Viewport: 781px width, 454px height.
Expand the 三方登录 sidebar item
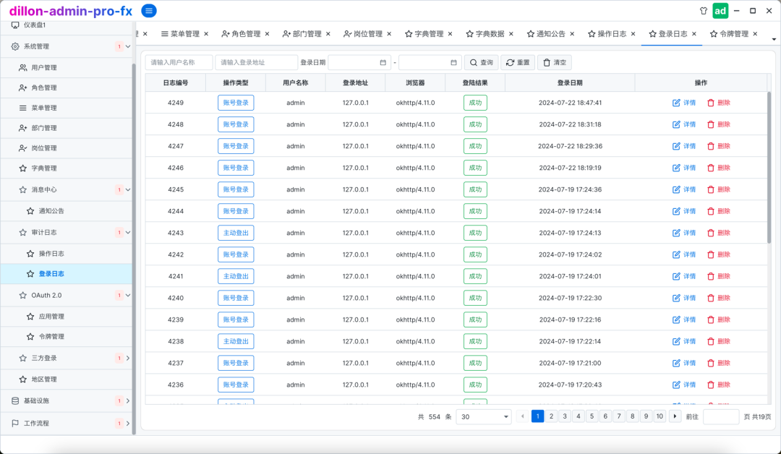128,358
